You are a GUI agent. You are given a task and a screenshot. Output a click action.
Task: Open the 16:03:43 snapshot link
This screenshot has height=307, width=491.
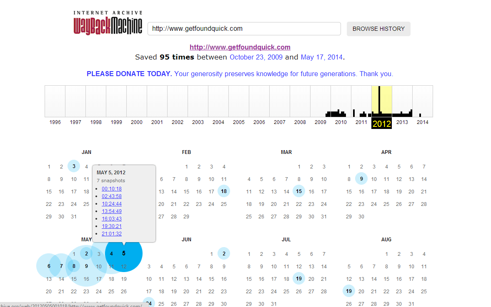(111, 219)
